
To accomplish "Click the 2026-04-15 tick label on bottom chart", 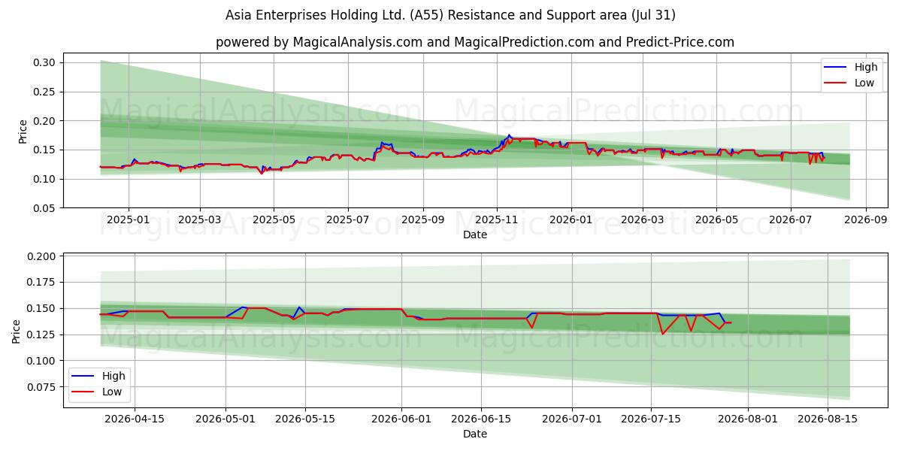I will point(135,419).
